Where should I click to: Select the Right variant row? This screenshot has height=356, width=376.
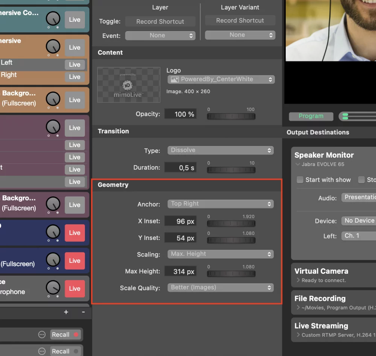click(43, 77)
